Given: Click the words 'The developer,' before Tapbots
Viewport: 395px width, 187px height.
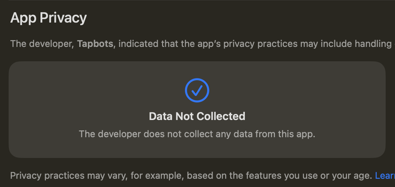Looking at the screenshot, I should pyautogui.click(x=42, y=44).
